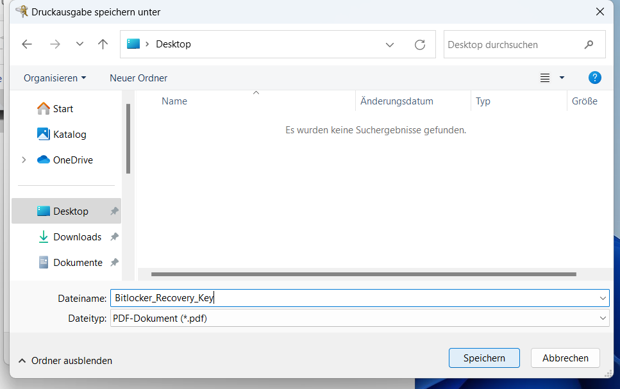Click the navigation pane vertical scrollbar
Screen dimensions: 620x389
pyautogui.click(x=128, y=139)
